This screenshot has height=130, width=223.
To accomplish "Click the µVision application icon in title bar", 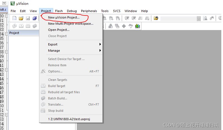I will [x=13, y=3].
